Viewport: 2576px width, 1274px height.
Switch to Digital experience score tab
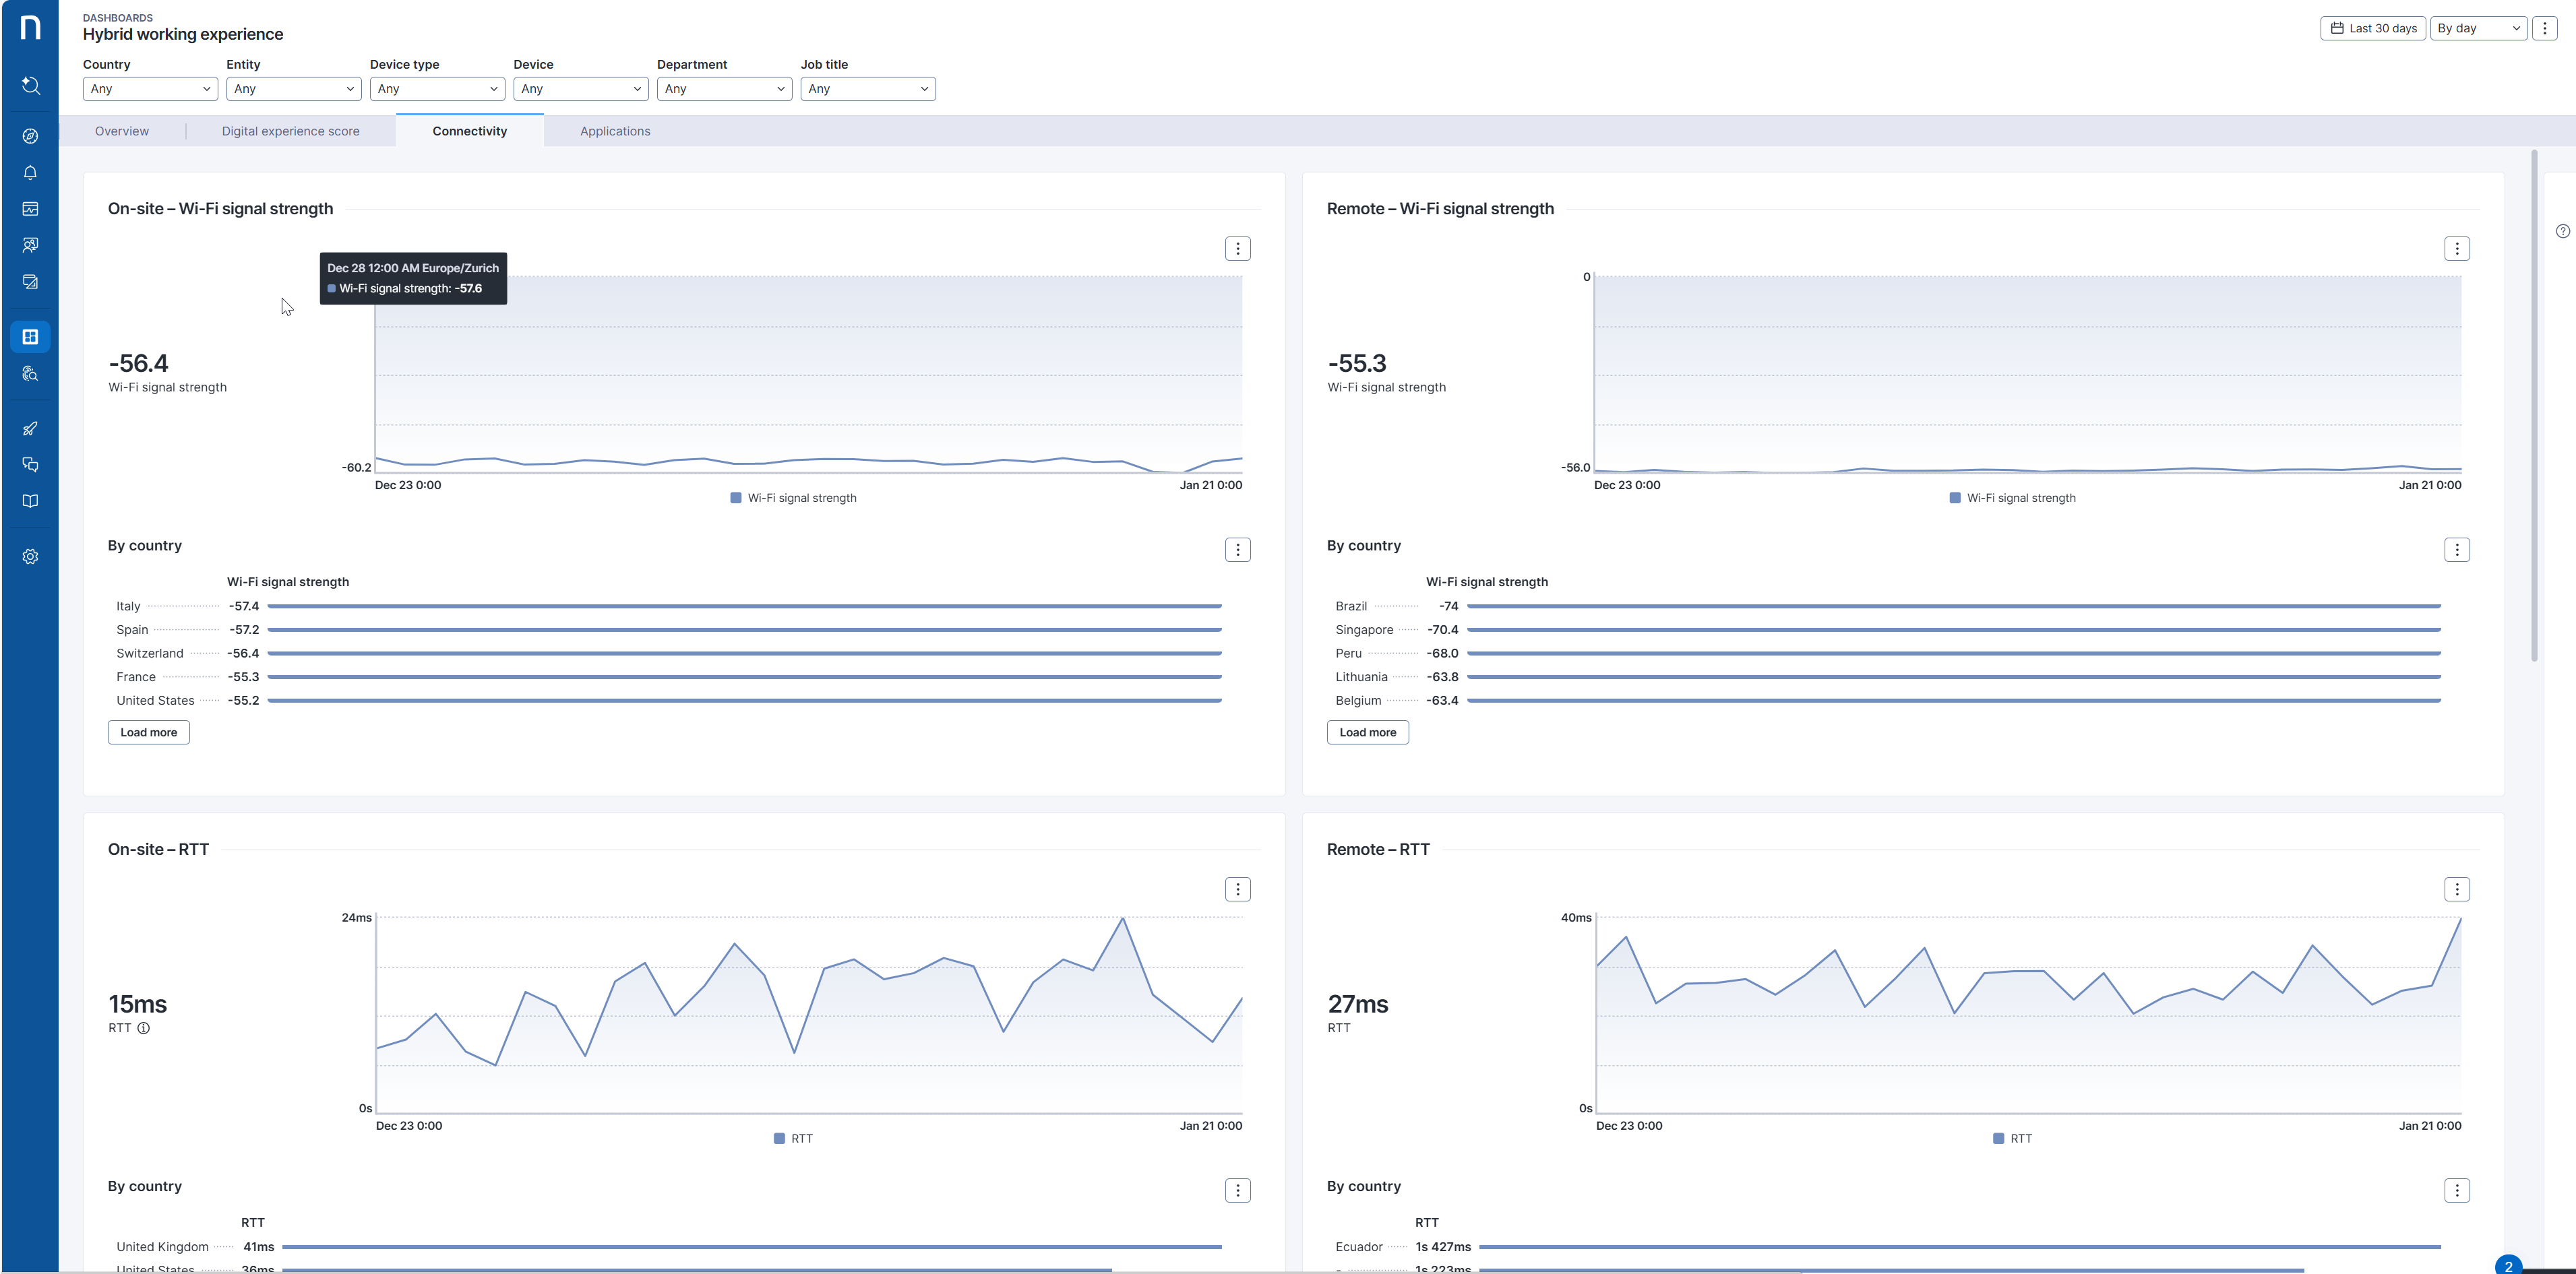[x=290, y=131]
